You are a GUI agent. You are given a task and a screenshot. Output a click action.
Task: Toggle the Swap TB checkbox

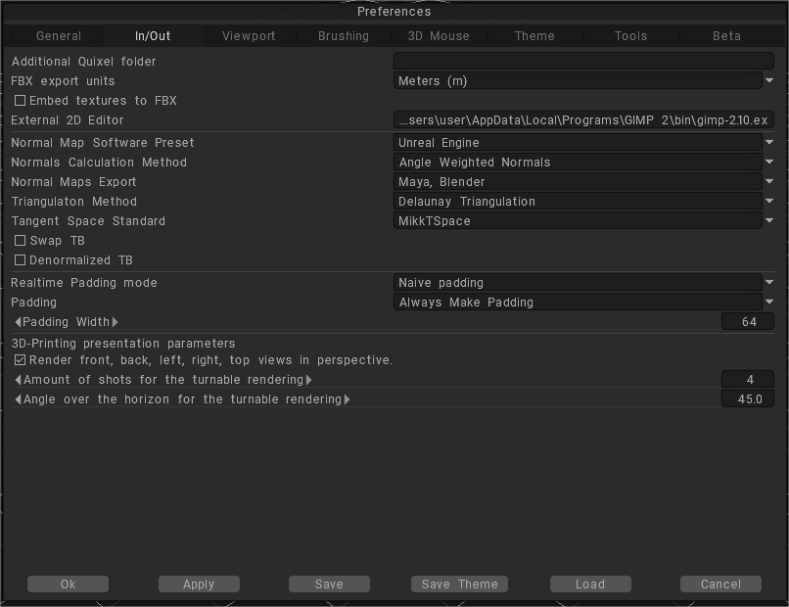pos(21,241)
